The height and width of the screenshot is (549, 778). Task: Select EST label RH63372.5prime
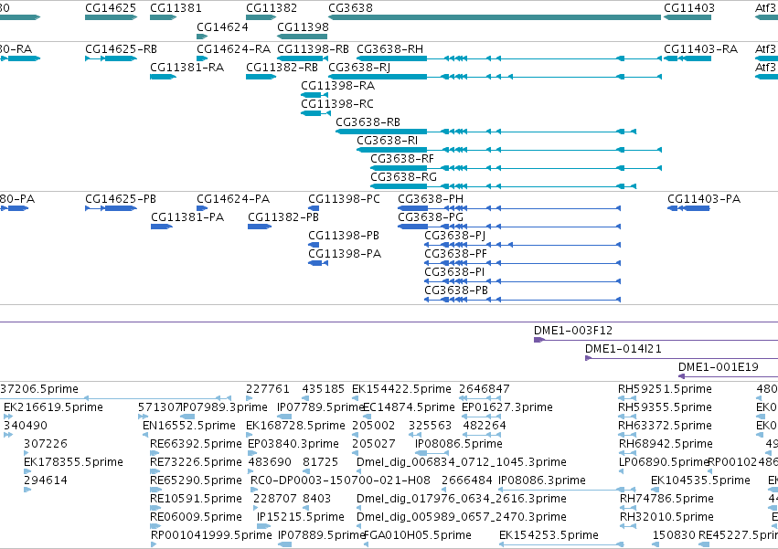665,426
